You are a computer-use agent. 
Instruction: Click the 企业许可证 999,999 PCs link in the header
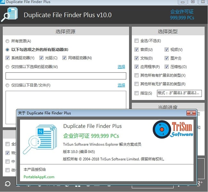point(182,15)
